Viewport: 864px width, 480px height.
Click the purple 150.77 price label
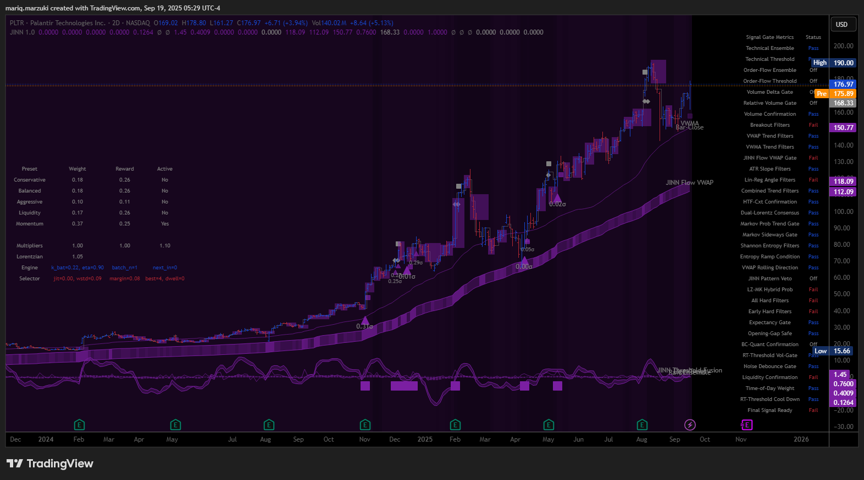tap(843, 128)
